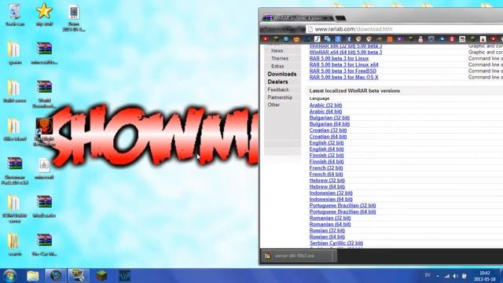
Task: Download Russian (32 bit) version
Action: (x=327, y=230)
